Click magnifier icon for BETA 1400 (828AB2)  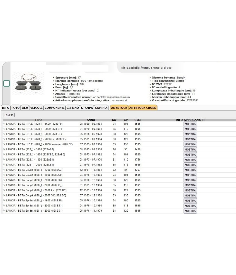point(4,149)
